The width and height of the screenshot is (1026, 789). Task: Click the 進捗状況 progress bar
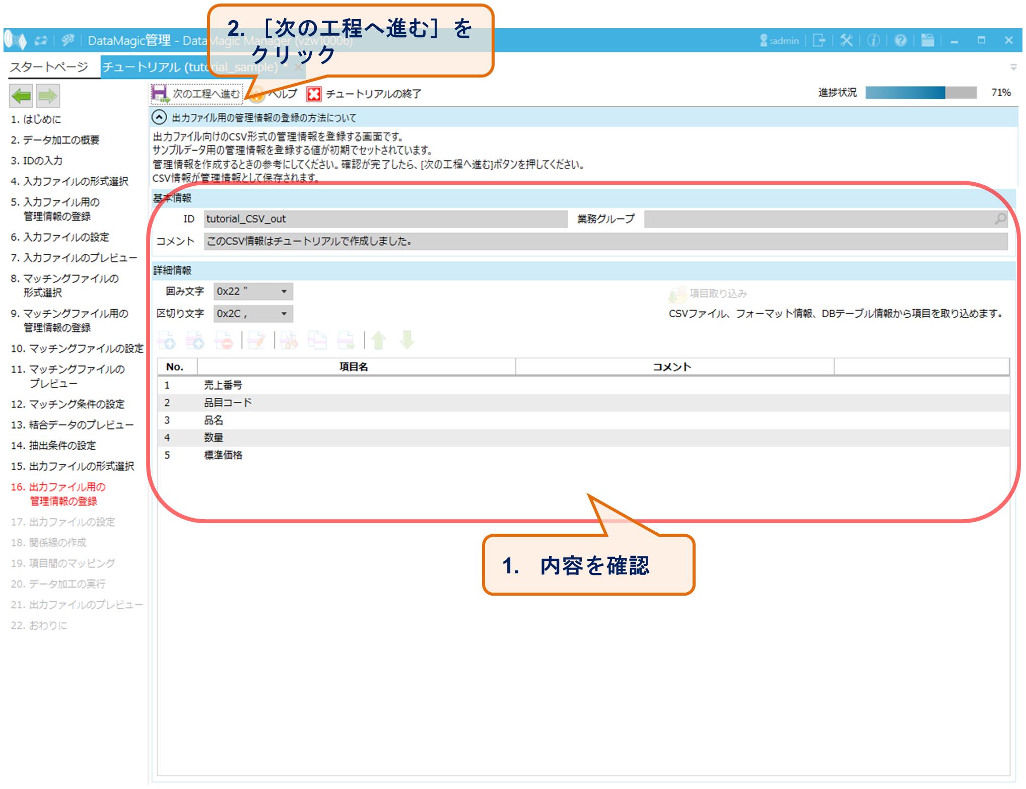(x=920, y=93)
